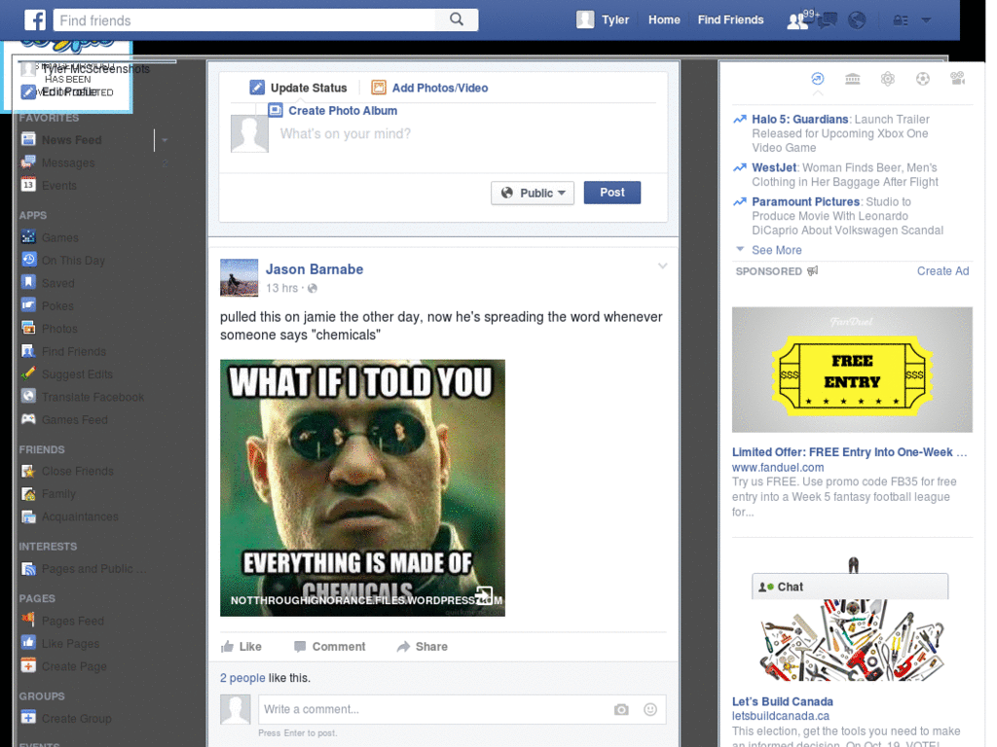Like Jason Barnabe's post
The image size is (997, 747).
(x=241, y=647)
